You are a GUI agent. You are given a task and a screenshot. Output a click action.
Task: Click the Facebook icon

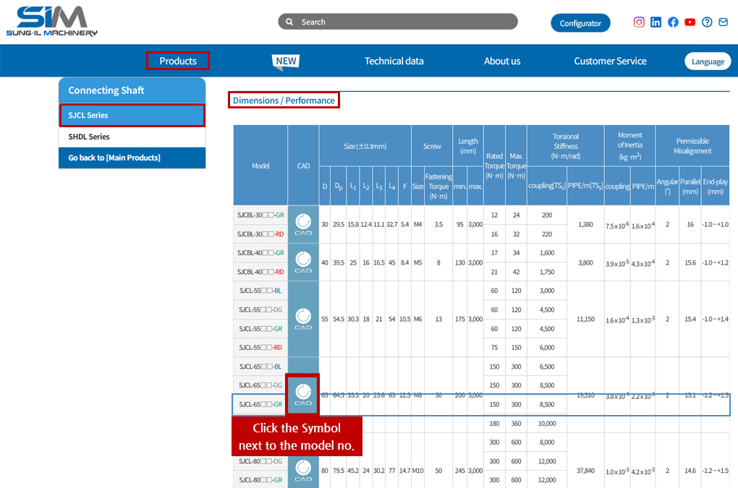[673, 22]
